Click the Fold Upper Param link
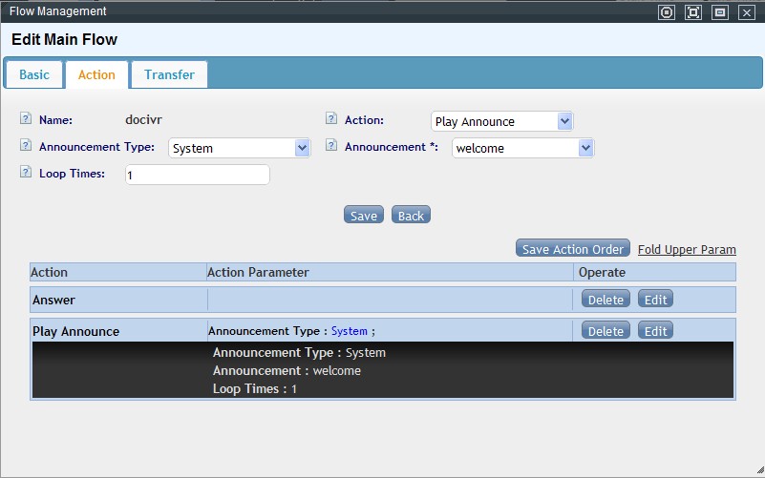 [687, 250]
